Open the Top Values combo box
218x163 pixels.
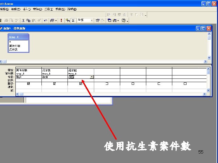pos(85,21)
